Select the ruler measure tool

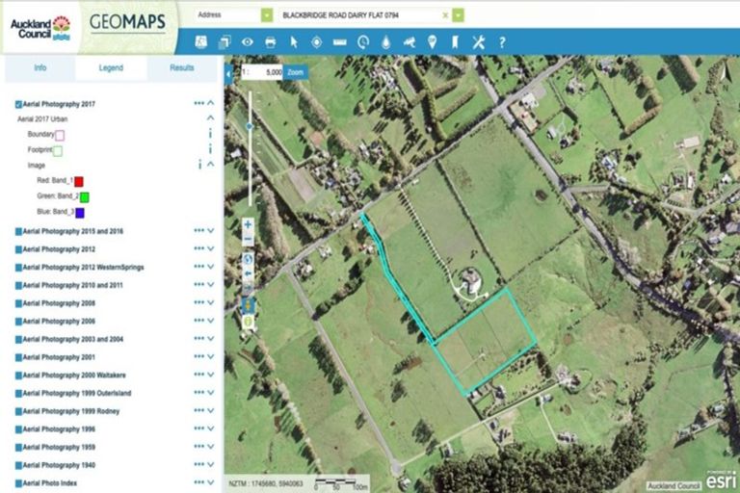click(x=339, y=42)
